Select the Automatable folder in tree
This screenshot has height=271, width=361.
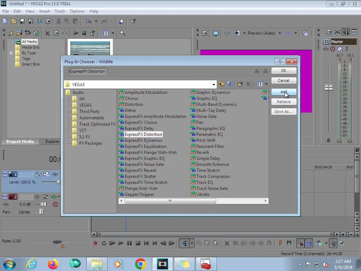[x=91, y=118]
